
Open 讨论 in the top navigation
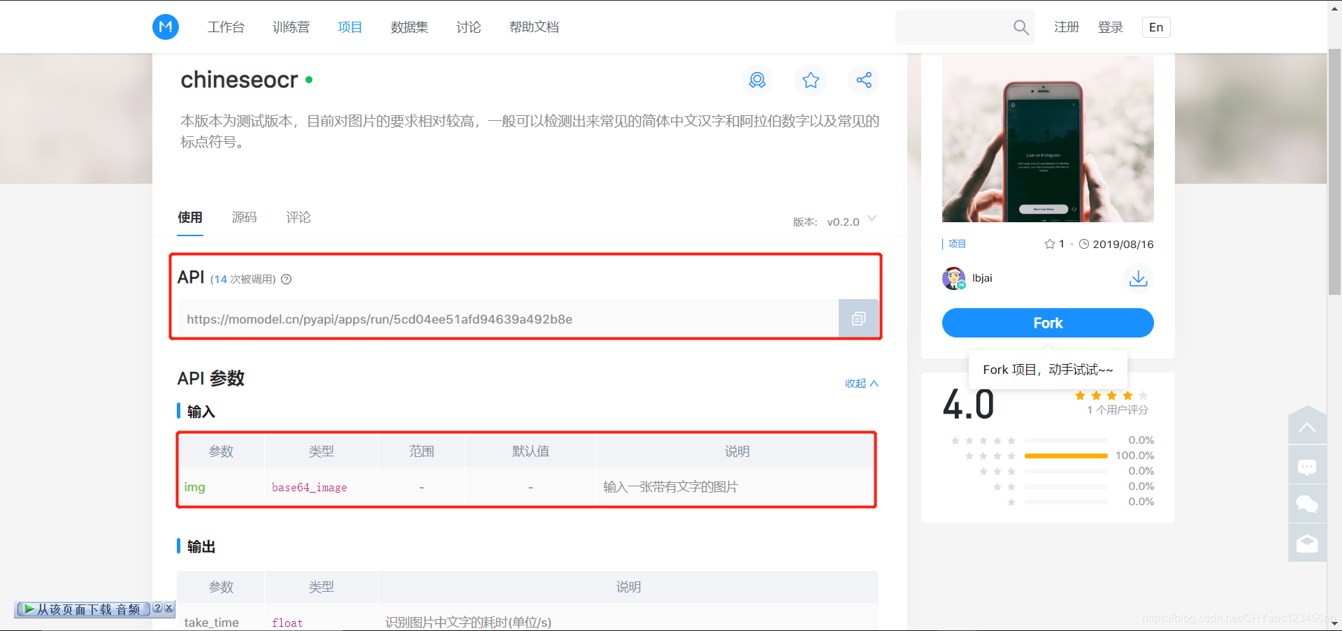[x=468, y=27]
